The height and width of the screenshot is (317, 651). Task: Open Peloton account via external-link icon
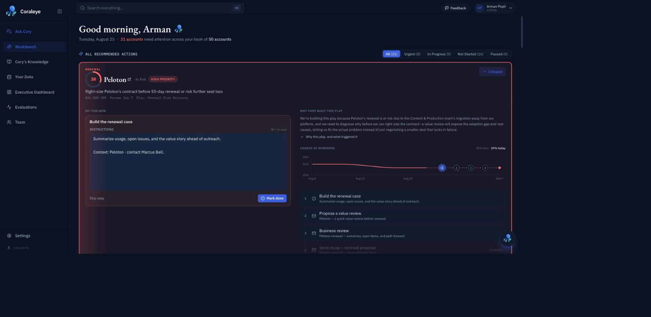(x=129, y=79)
